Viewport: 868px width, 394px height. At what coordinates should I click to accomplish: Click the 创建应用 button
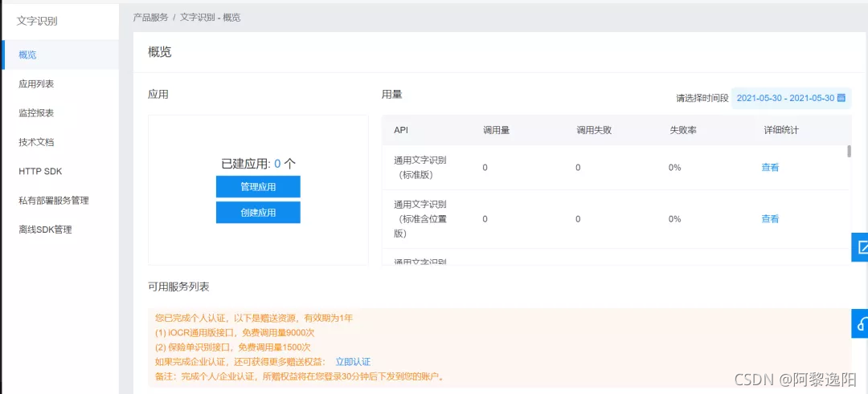pyautogui.click(x=258, y=212)
